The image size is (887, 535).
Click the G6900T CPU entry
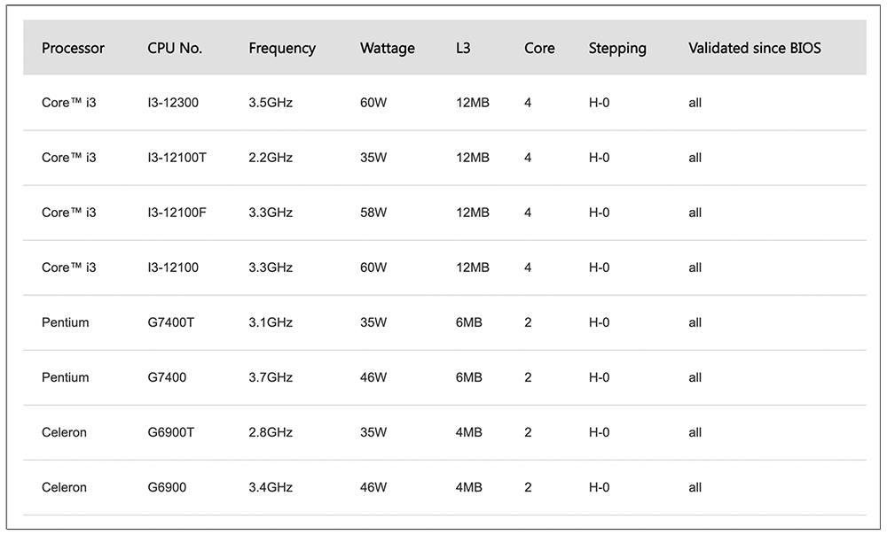(x=170, y=432)
